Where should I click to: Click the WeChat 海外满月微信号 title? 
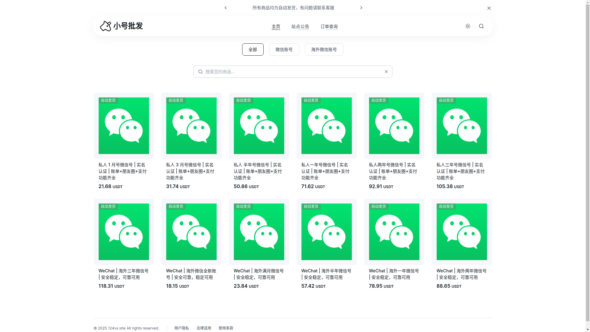(x=259, y=274)
